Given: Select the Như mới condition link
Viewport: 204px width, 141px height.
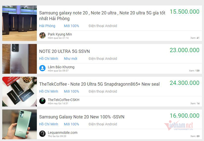Looking at the screenshot, I should point(71,59).
